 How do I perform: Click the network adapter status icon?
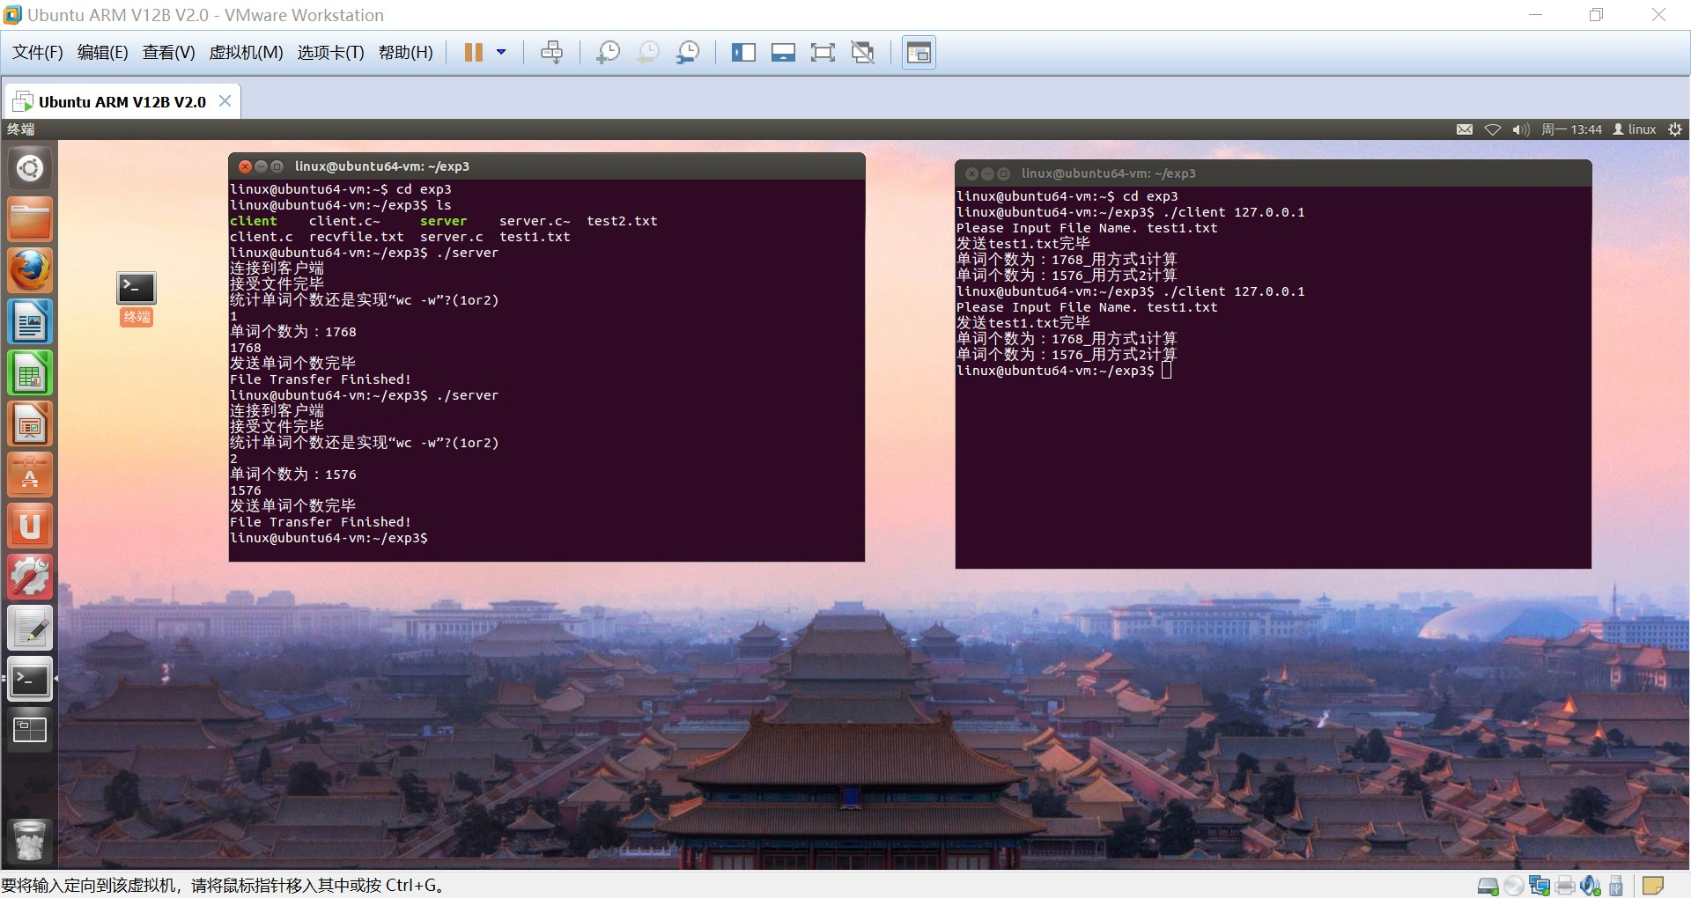pyautogui.click(x=1540, y=886)
